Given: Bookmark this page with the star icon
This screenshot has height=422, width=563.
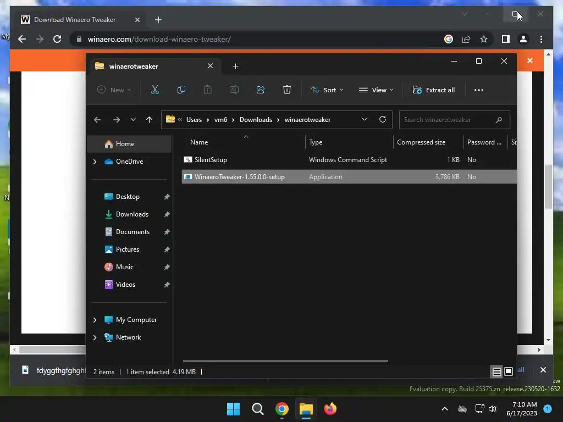Looking at the screenshot, I should 484,39.
